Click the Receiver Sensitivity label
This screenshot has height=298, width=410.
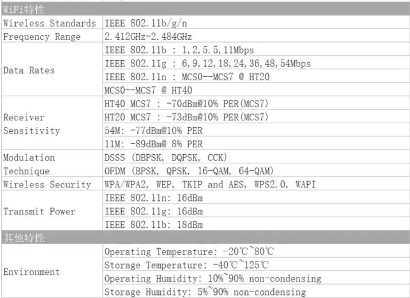(x=31, y=124)
